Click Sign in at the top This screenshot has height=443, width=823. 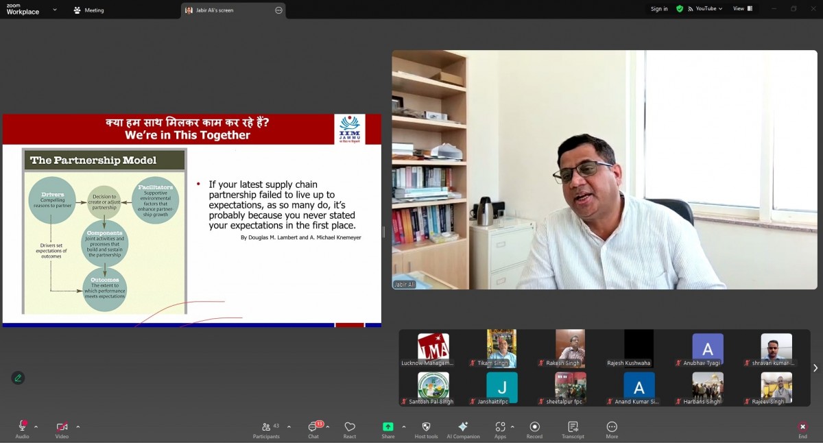[x=659, y=9]
